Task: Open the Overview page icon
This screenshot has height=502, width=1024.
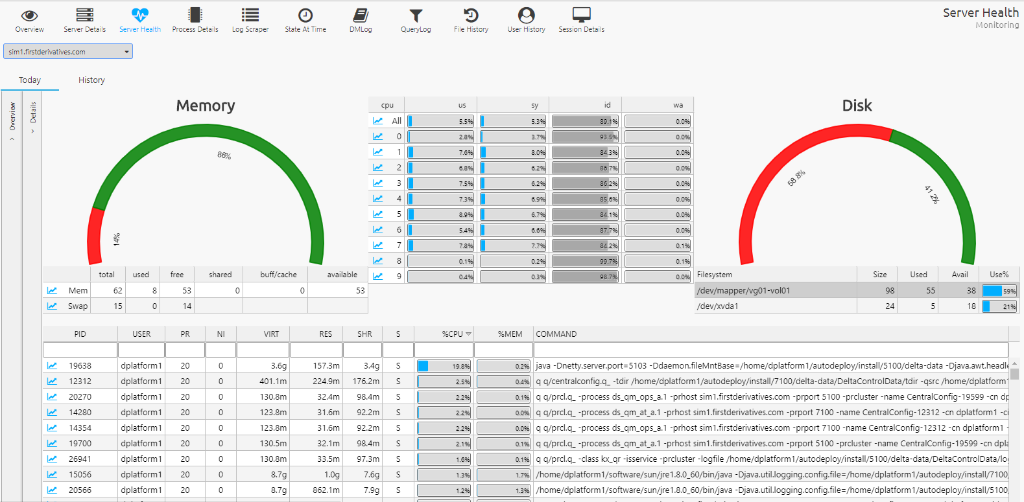Action: (x=29, y=16)
